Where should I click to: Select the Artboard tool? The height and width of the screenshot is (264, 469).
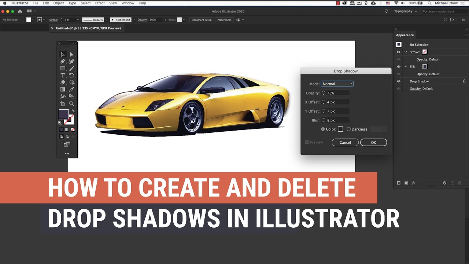tap(63, 103)
